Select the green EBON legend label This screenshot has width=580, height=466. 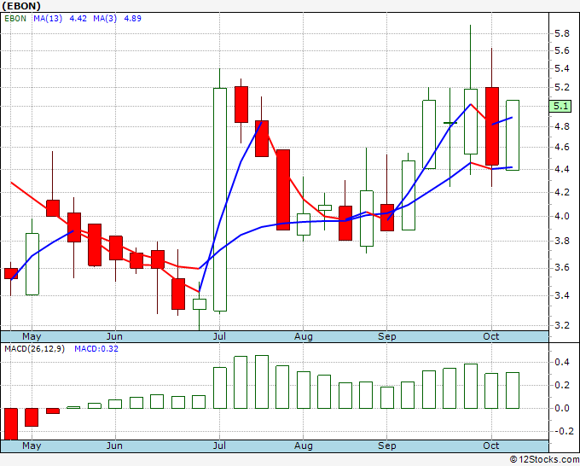pyautogui.click(x=15, y=19)
